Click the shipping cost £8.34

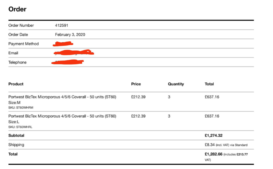point(210,145)
